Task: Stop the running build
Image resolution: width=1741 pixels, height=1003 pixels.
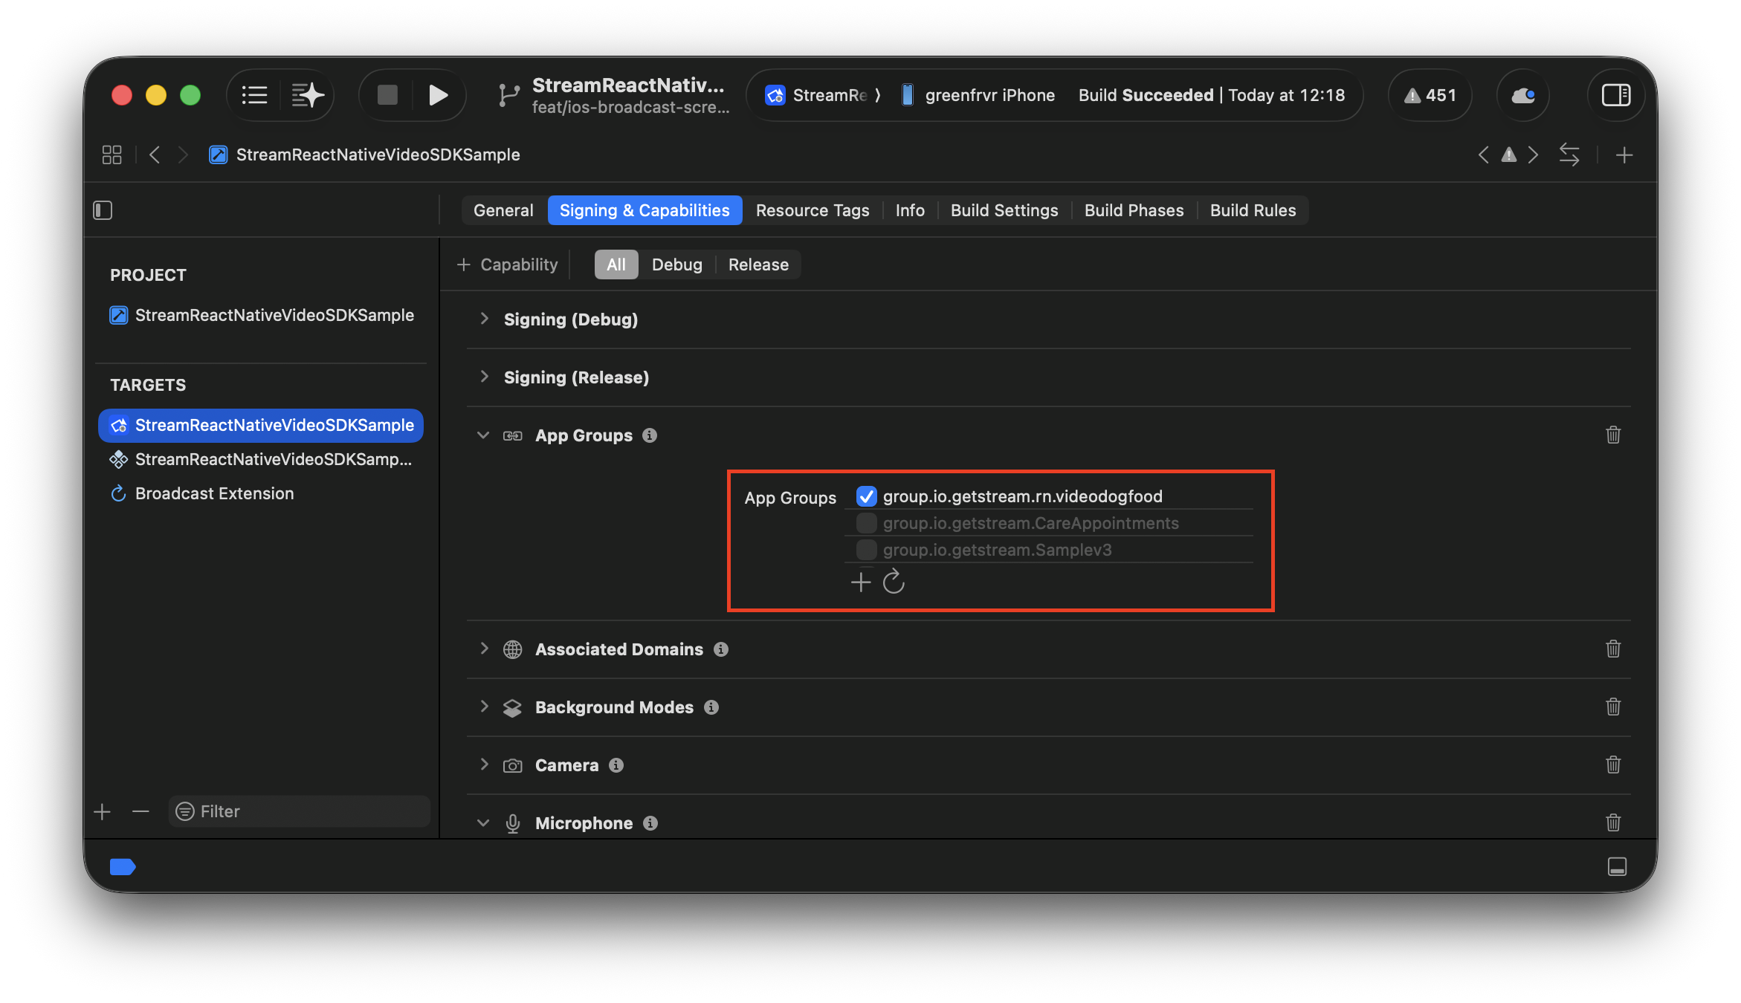Action: point(387,95)
